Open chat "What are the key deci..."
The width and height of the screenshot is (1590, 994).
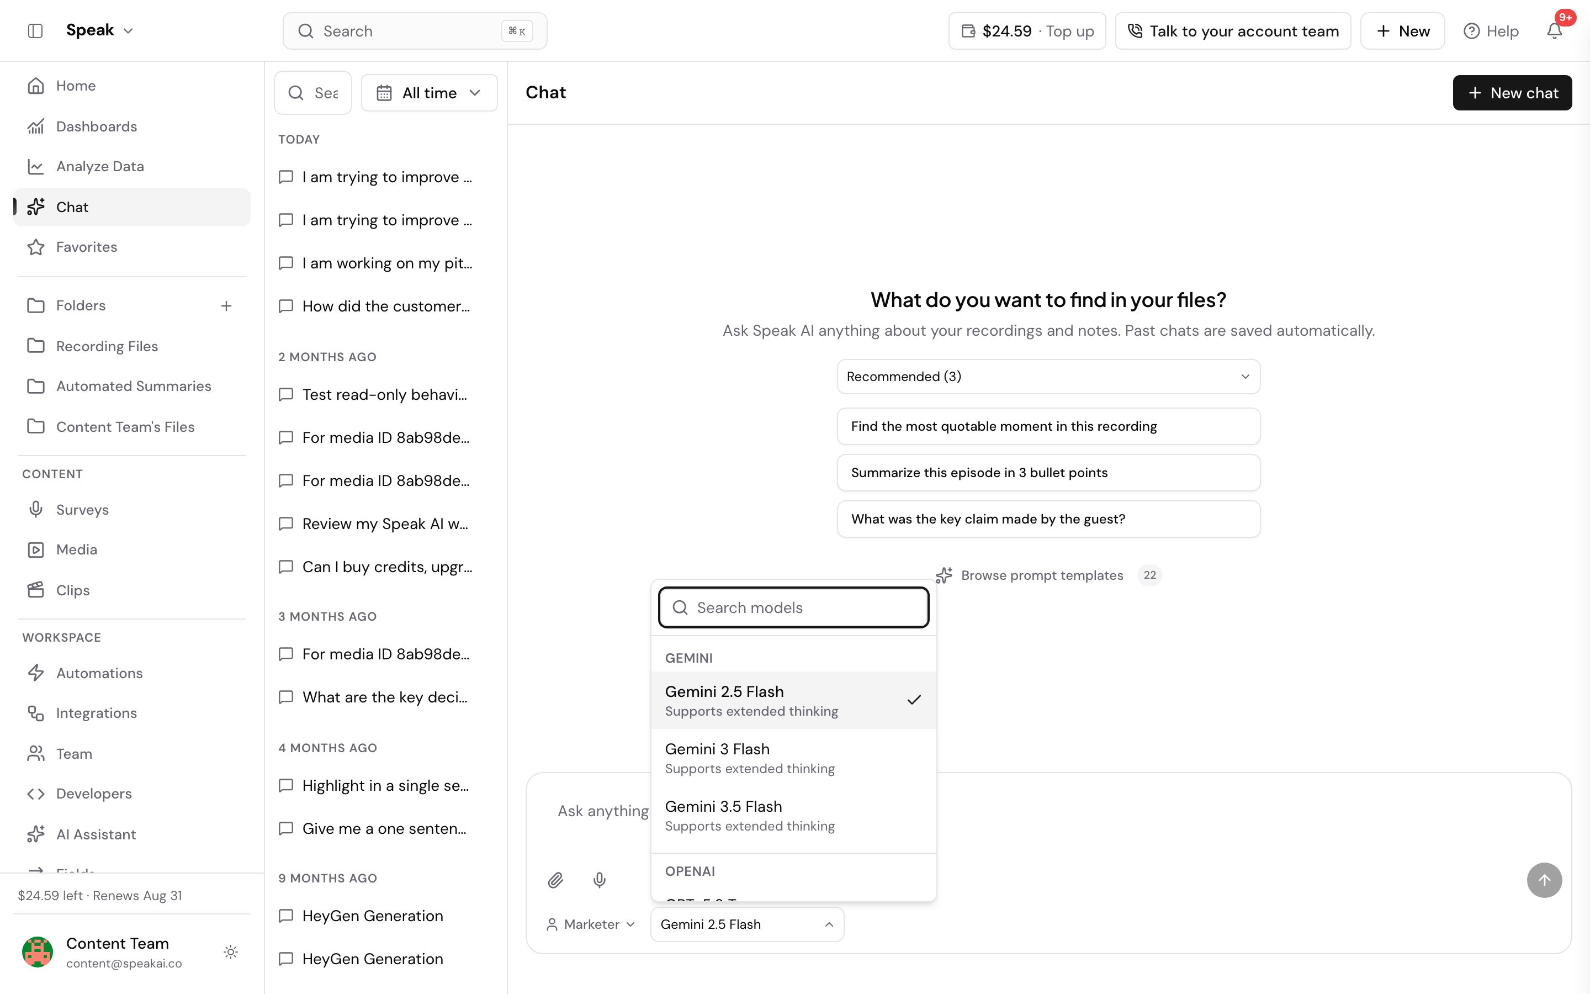click(x=376, y=697)
